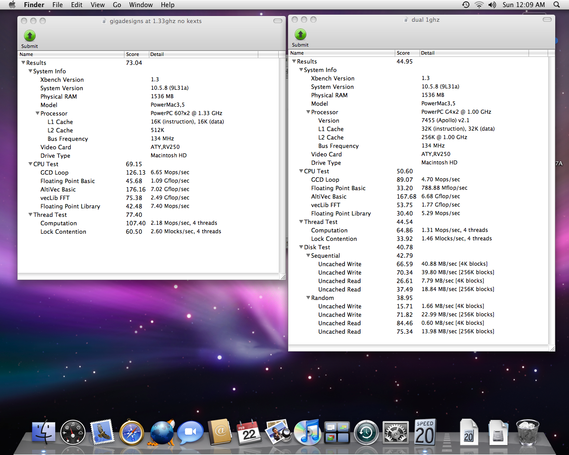Launch Mail from the Dock
Viewport: 569px width, 455px height.
(x=102, y=432)
